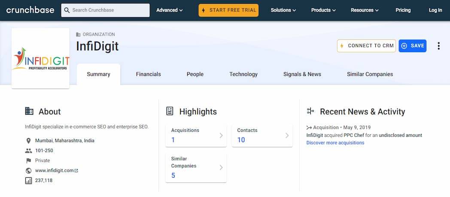Viewport: 450px width, 197px height.
Task: Click the globe website icon
Action: (28, 170)
